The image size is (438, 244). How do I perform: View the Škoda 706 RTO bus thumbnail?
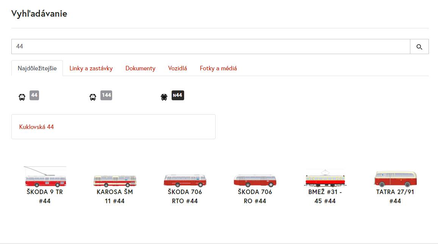click(x=185, y=180)
